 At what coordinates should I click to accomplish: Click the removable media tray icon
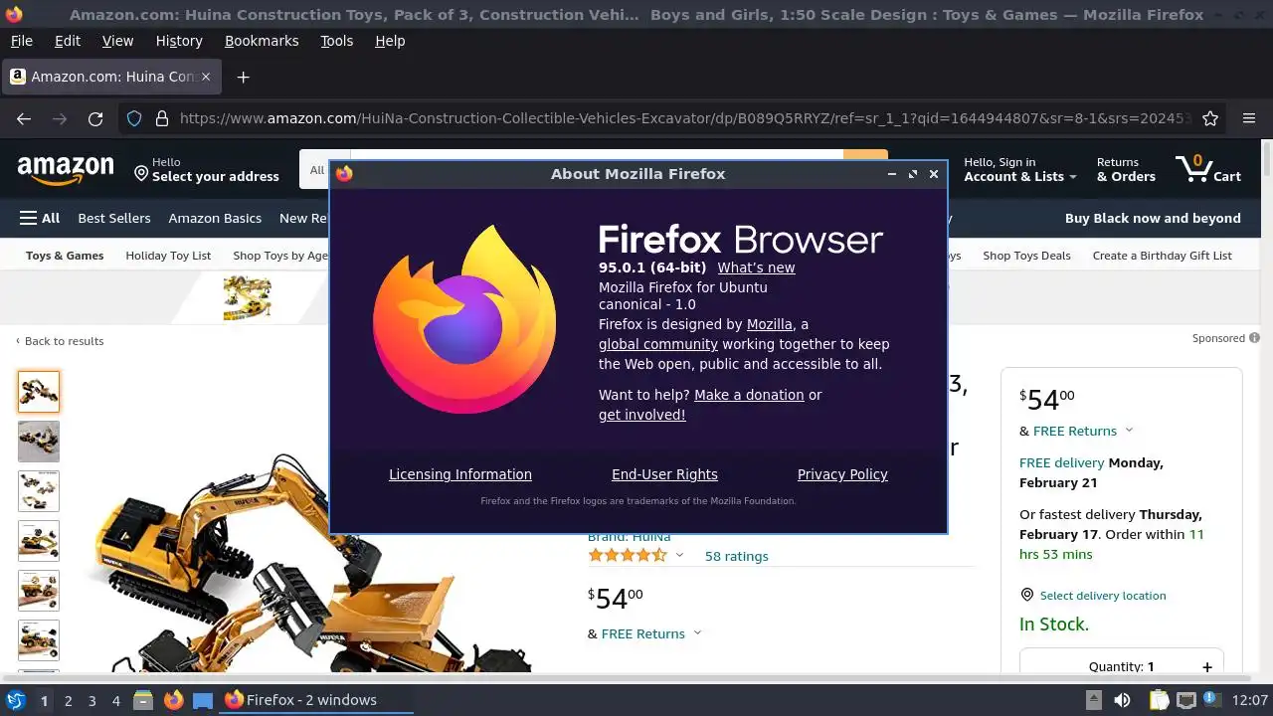click(1093, 700)
